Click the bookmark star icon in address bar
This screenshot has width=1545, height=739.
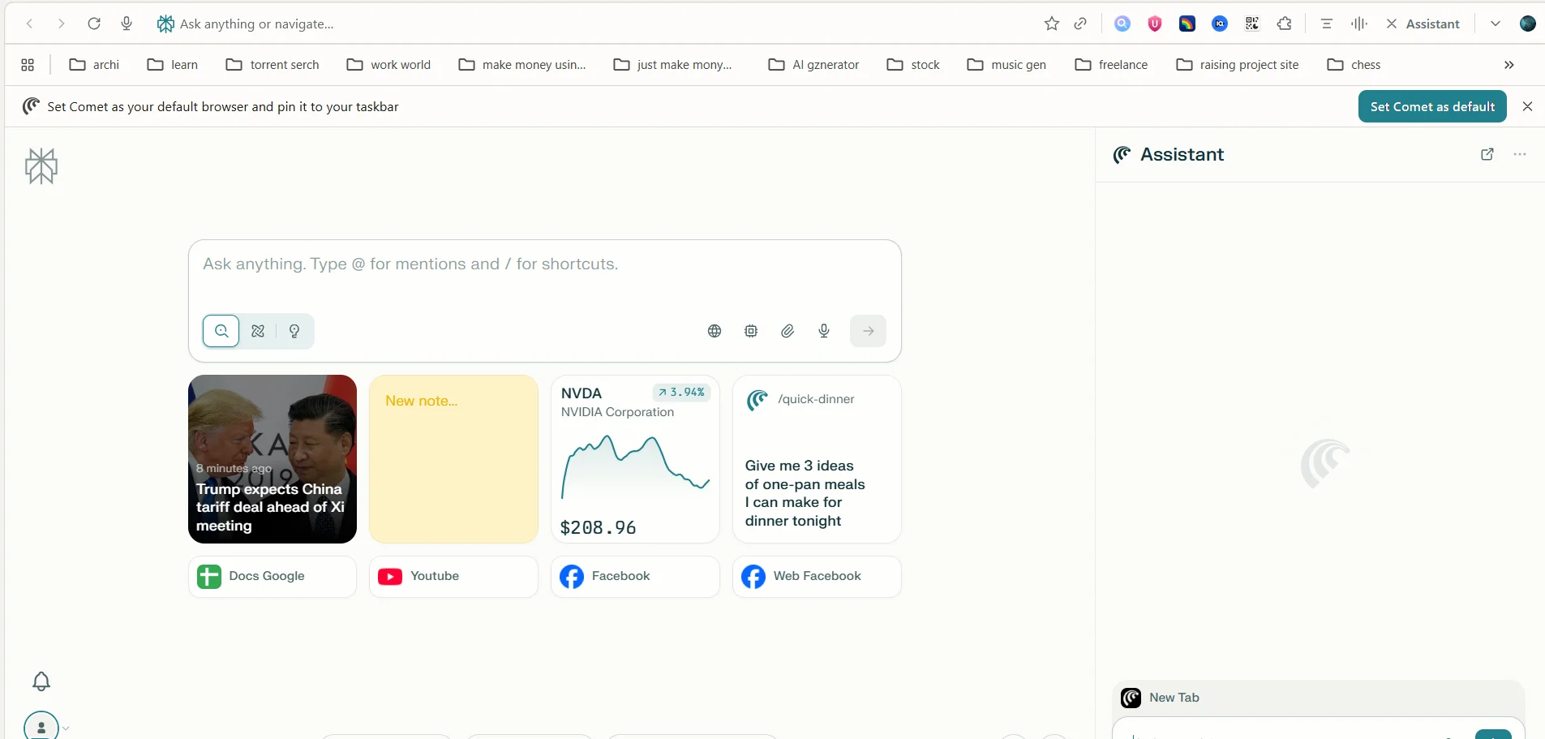[1052, 24]
